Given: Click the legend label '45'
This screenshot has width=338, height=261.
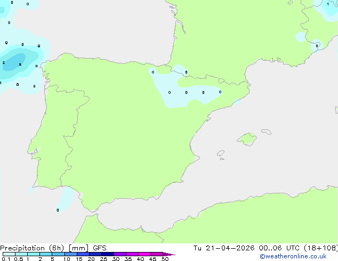Looking at the screenshot, I should (152, 259).
